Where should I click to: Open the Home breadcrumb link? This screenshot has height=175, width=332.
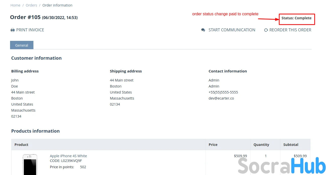15,5
